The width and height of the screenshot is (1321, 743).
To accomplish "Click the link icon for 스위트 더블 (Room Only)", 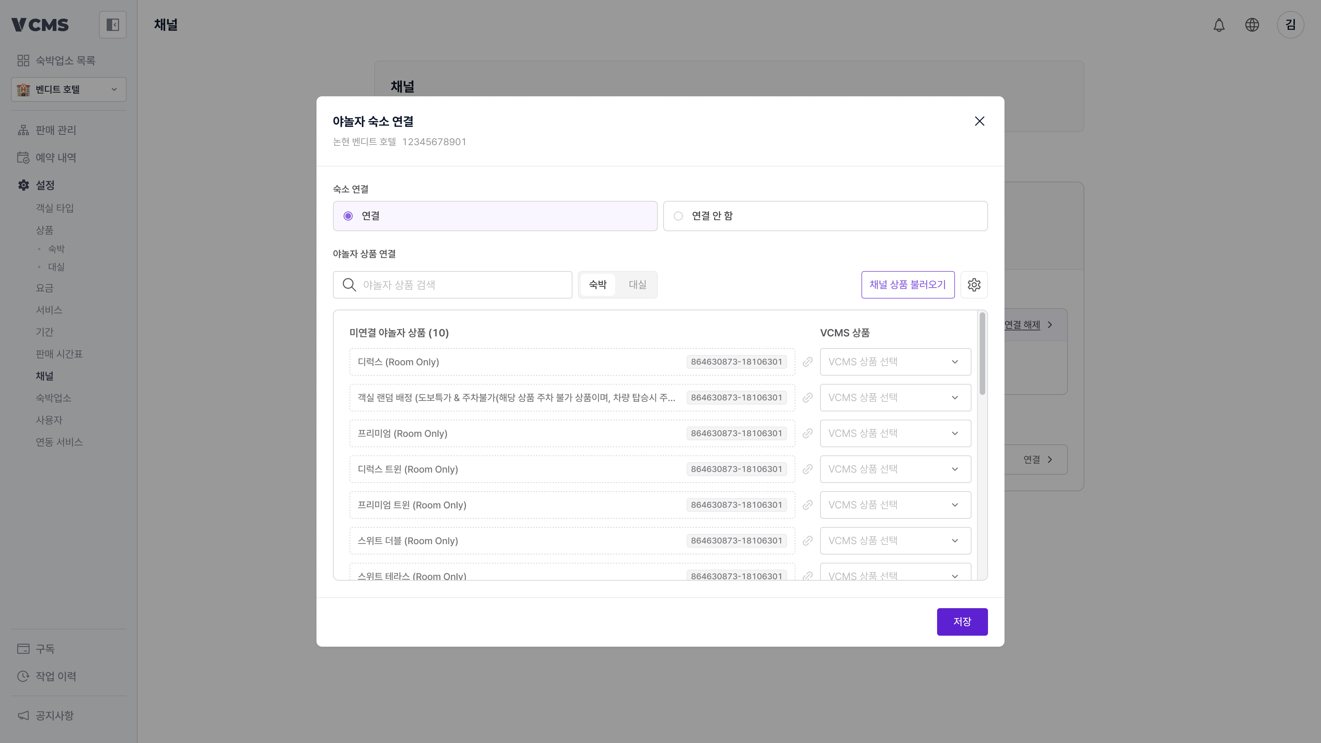I will click(808, 541).
